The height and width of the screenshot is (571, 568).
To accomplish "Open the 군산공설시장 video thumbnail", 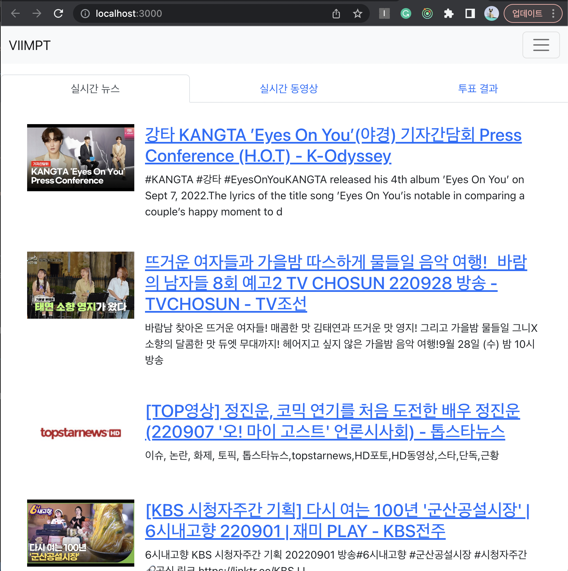I will 81,533.
